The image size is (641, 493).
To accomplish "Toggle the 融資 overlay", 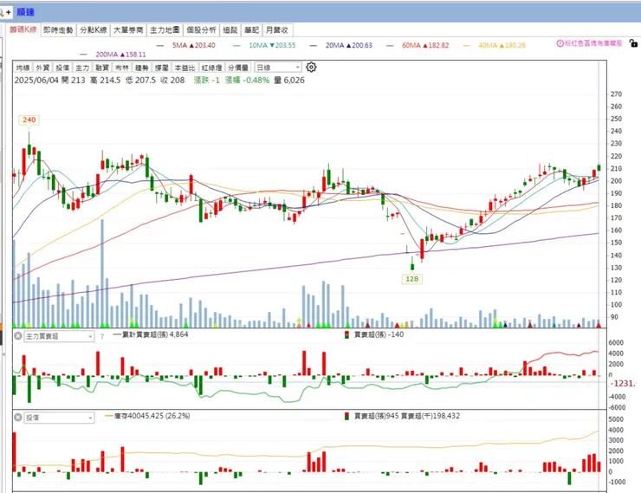I will 102,68.
